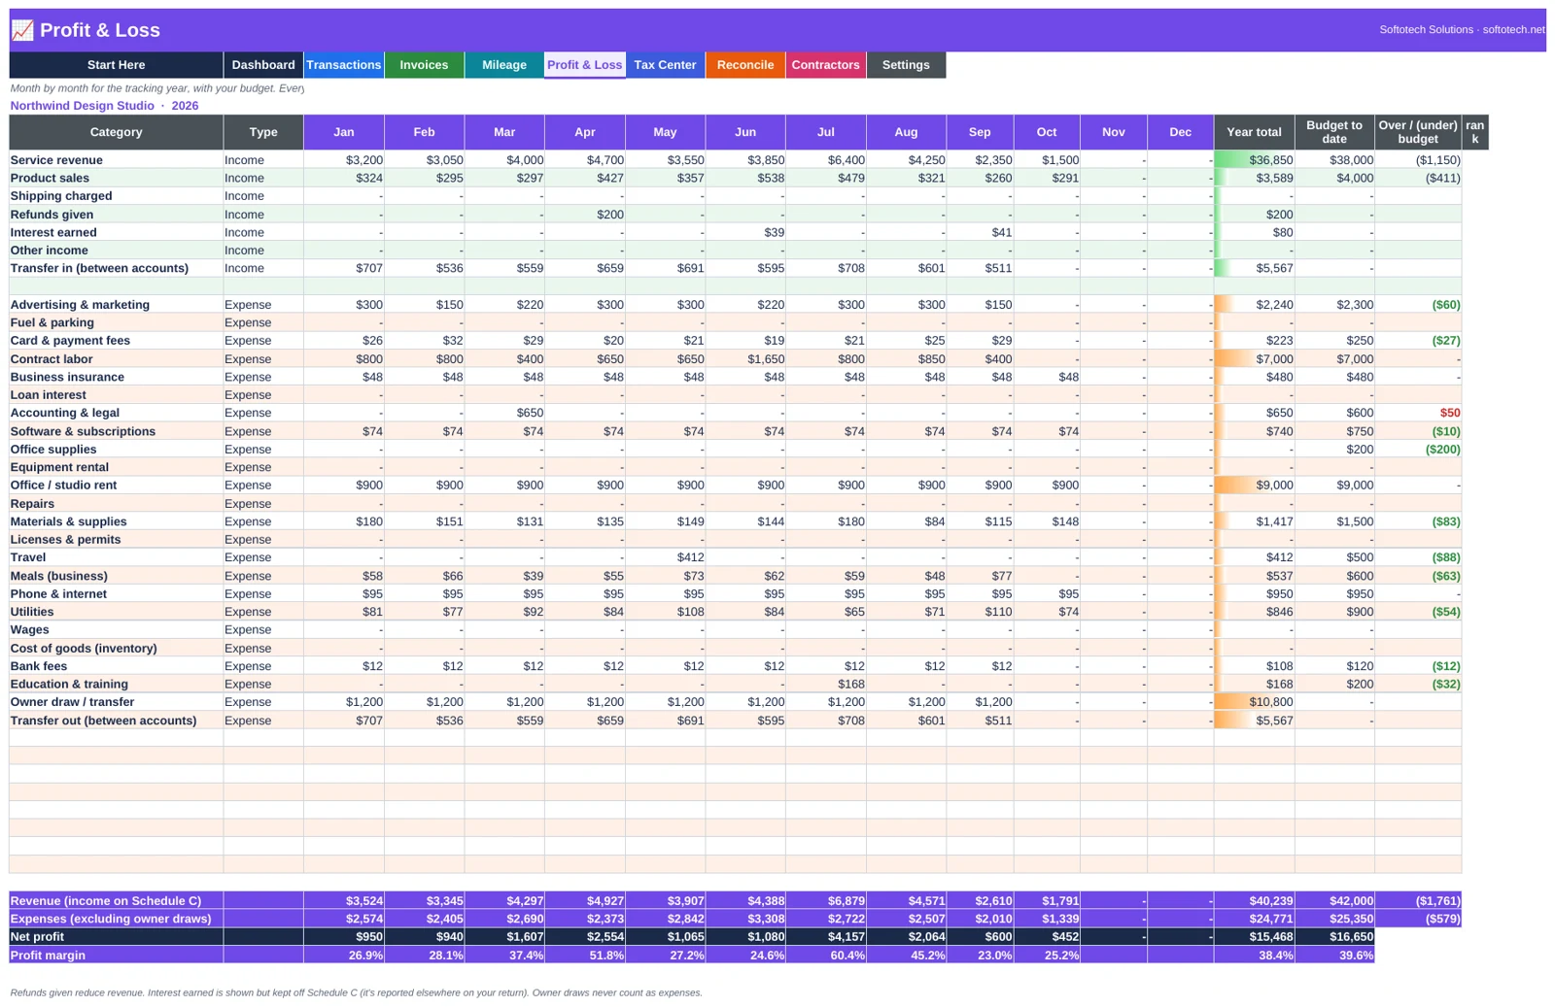
Task: Click the Over / (under) budget header
Action: point(1418,132)
